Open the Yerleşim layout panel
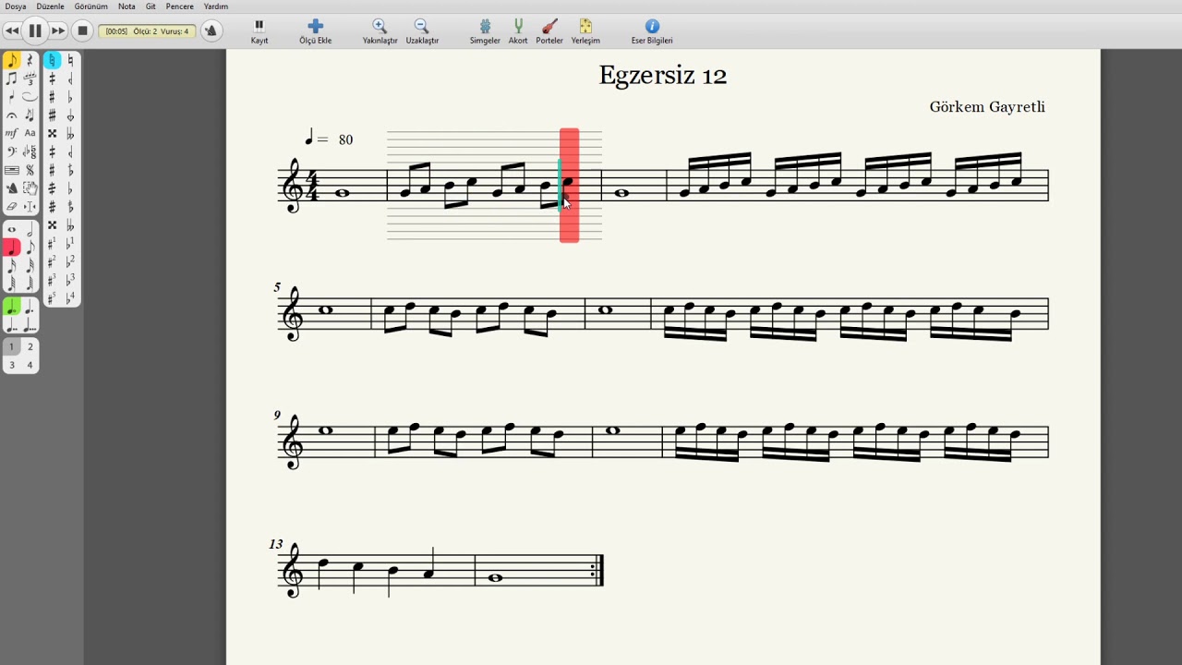The height and width of the screenshot is (665, 1182). coord(585,31)
